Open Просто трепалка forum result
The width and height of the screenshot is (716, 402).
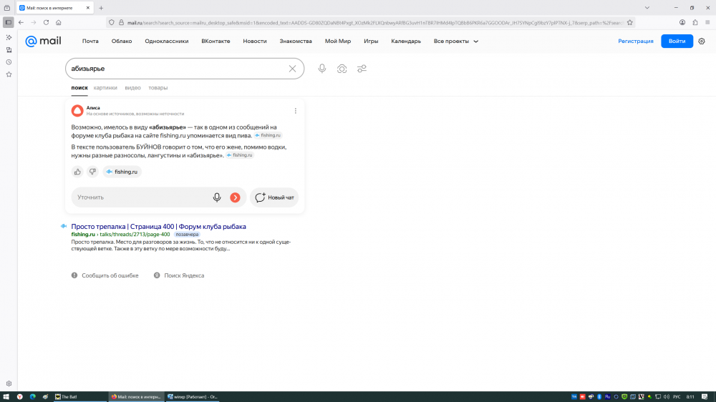pos(158,227)
